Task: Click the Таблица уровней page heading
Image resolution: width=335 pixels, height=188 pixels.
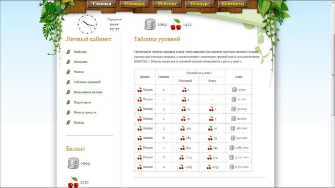Action: pos(157,39)
